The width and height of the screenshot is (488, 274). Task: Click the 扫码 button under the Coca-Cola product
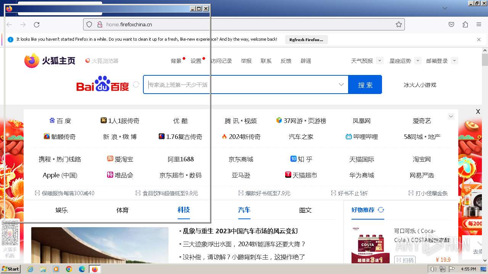[x=405, y=260]
